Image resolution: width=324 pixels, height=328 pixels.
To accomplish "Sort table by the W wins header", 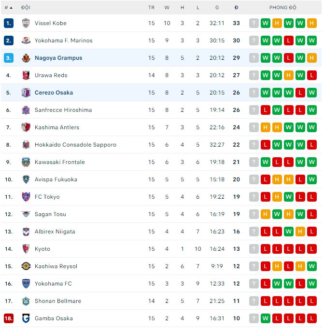I will [x=167, y=8].
